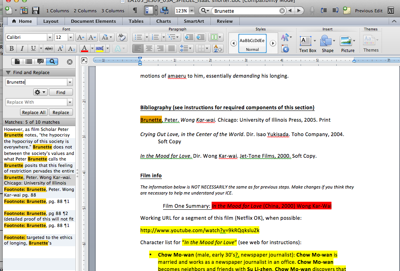Insert a Text Box
This screenshot has width=400, height=271.
tap(306, 41)
